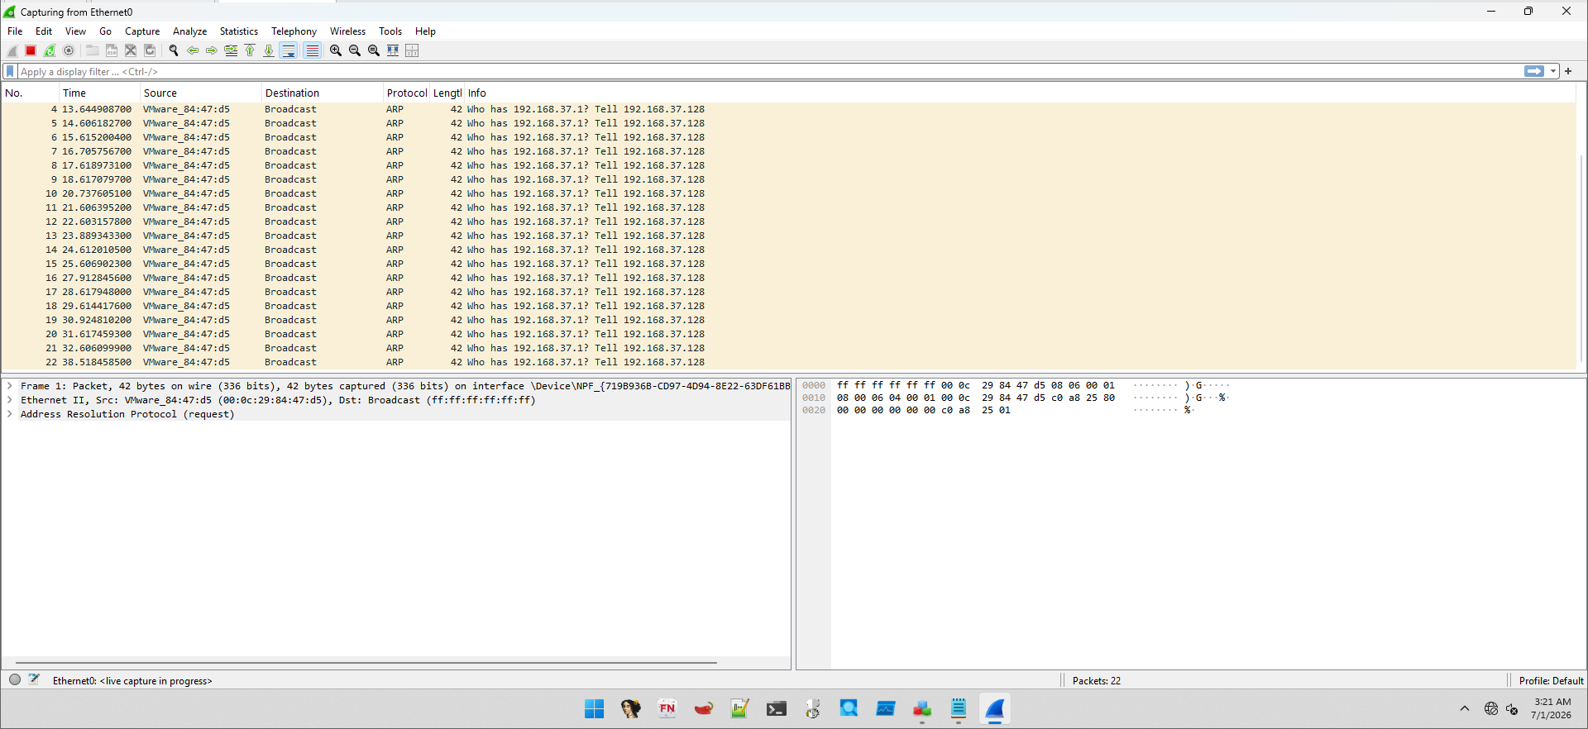
Task: Select packet 10 at time 20.737605100
Action: pyautogui.click(x=789, y=193)
